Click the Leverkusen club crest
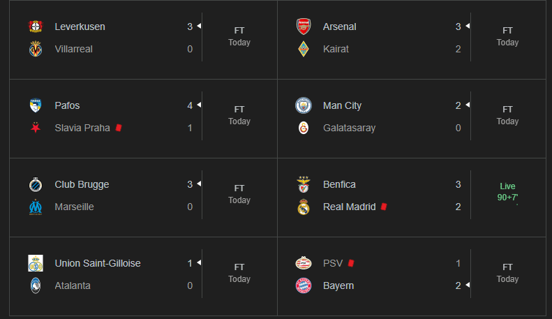 (x=36, y=27)
